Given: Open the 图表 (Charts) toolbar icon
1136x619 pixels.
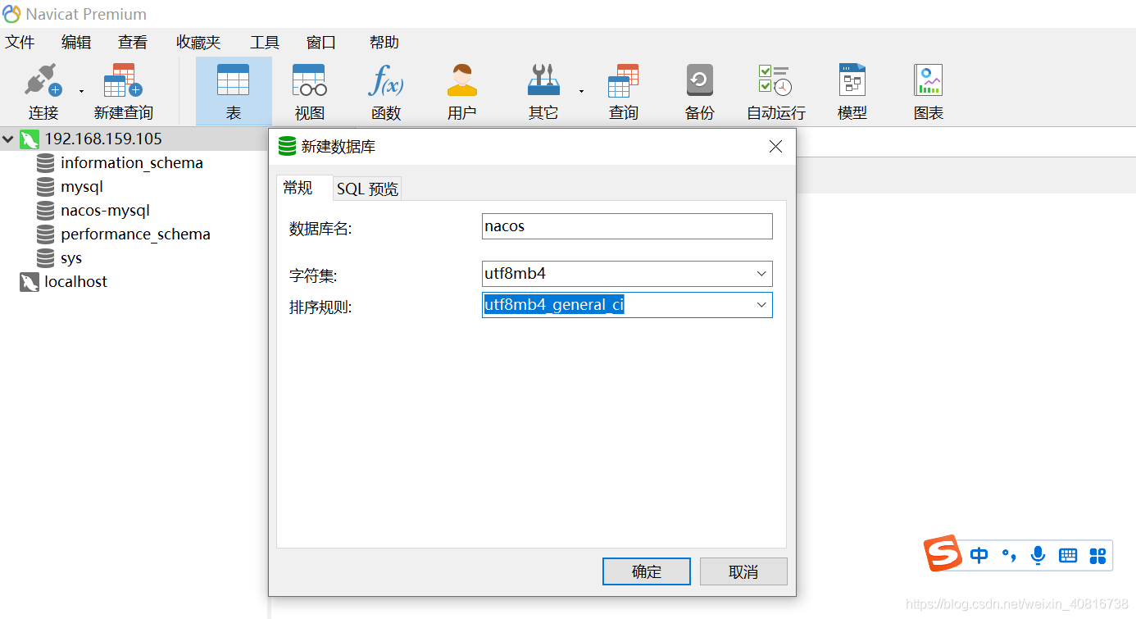Looking at the screenshot, I should click(927, 89).
